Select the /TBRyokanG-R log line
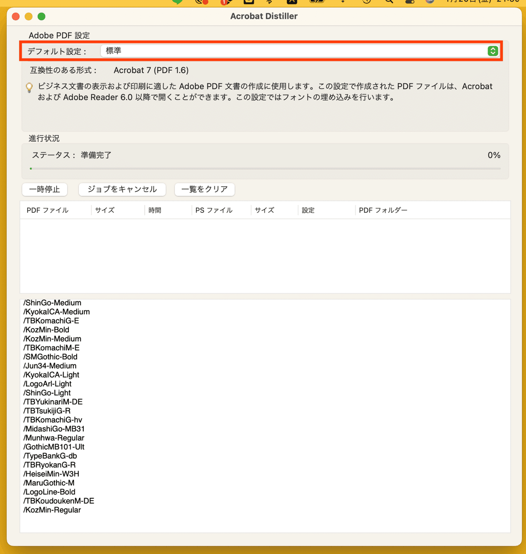526x554 pixels. tap(50, 465)
